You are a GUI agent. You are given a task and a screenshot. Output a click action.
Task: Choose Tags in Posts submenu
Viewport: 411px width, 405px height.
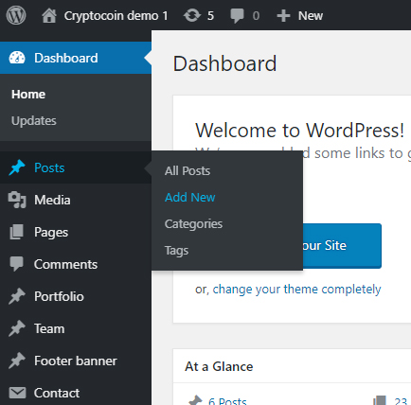pyautogui.click(x=176, y=251)
